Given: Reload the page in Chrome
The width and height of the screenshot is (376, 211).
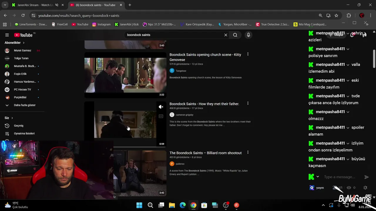Looking at the screenshot, I should (x=23, y=16).
